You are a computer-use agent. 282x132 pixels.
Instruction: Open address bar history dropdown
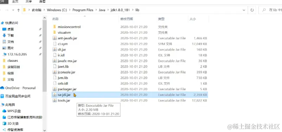[x=244, y=10]
